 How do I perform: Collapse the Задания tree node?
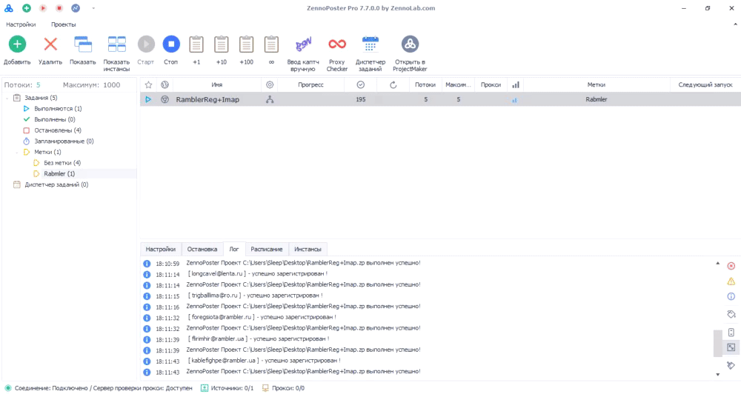pyautogui.click(x=7, y=98)
